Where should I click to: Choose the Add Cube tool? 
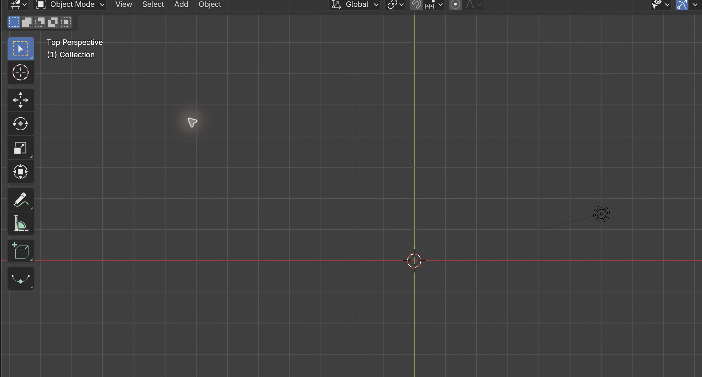point(21,251)
